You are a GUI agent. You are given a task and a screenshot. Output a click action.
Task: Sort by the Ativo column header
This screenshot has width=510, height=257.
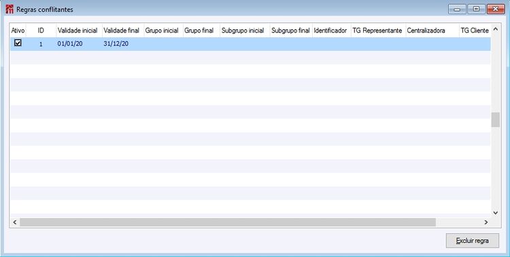pos(18,31)
